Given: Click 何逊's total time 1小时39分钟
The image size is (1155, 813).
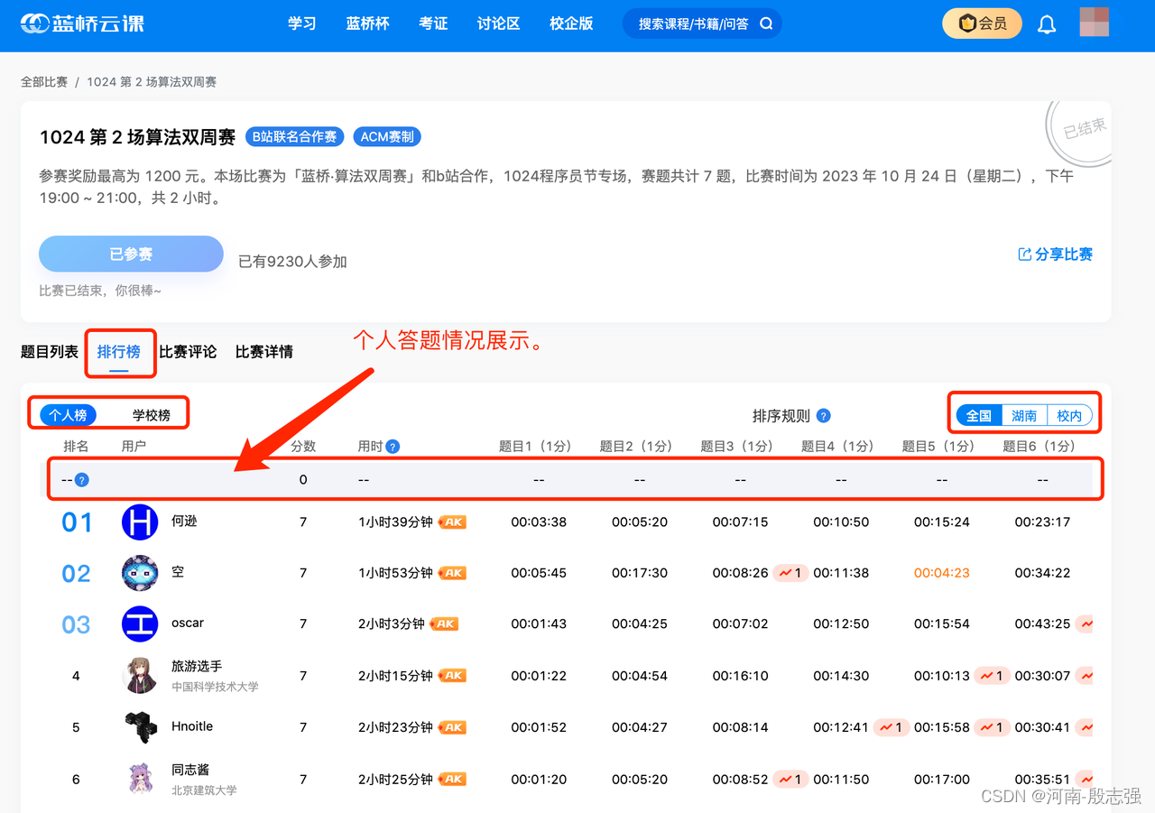Looking at the screenshot, I should [x=395, y=522].
